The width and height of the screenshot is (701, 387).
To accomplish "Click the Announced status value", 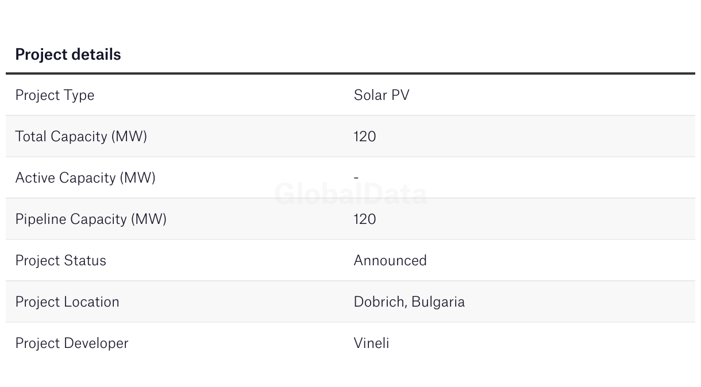I will 390,261.
